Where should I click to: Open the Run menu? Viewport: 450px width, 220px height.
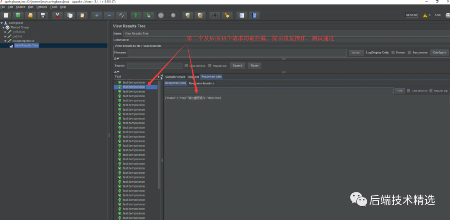point(31,7)
